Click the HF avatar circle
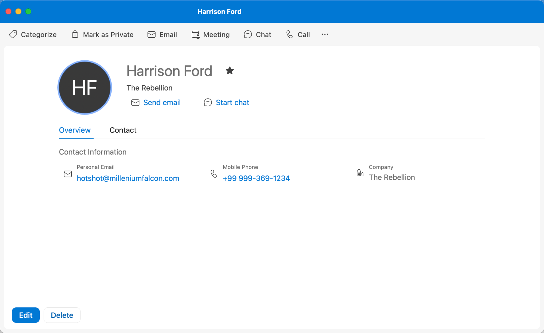The height and width of the screenshot is (333, 544). point(85,87)
